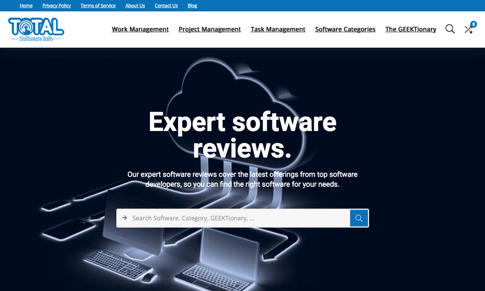Open the Project Management menu
The width and height of the screenshot is (485, 291).
click(x=210, y=29)
